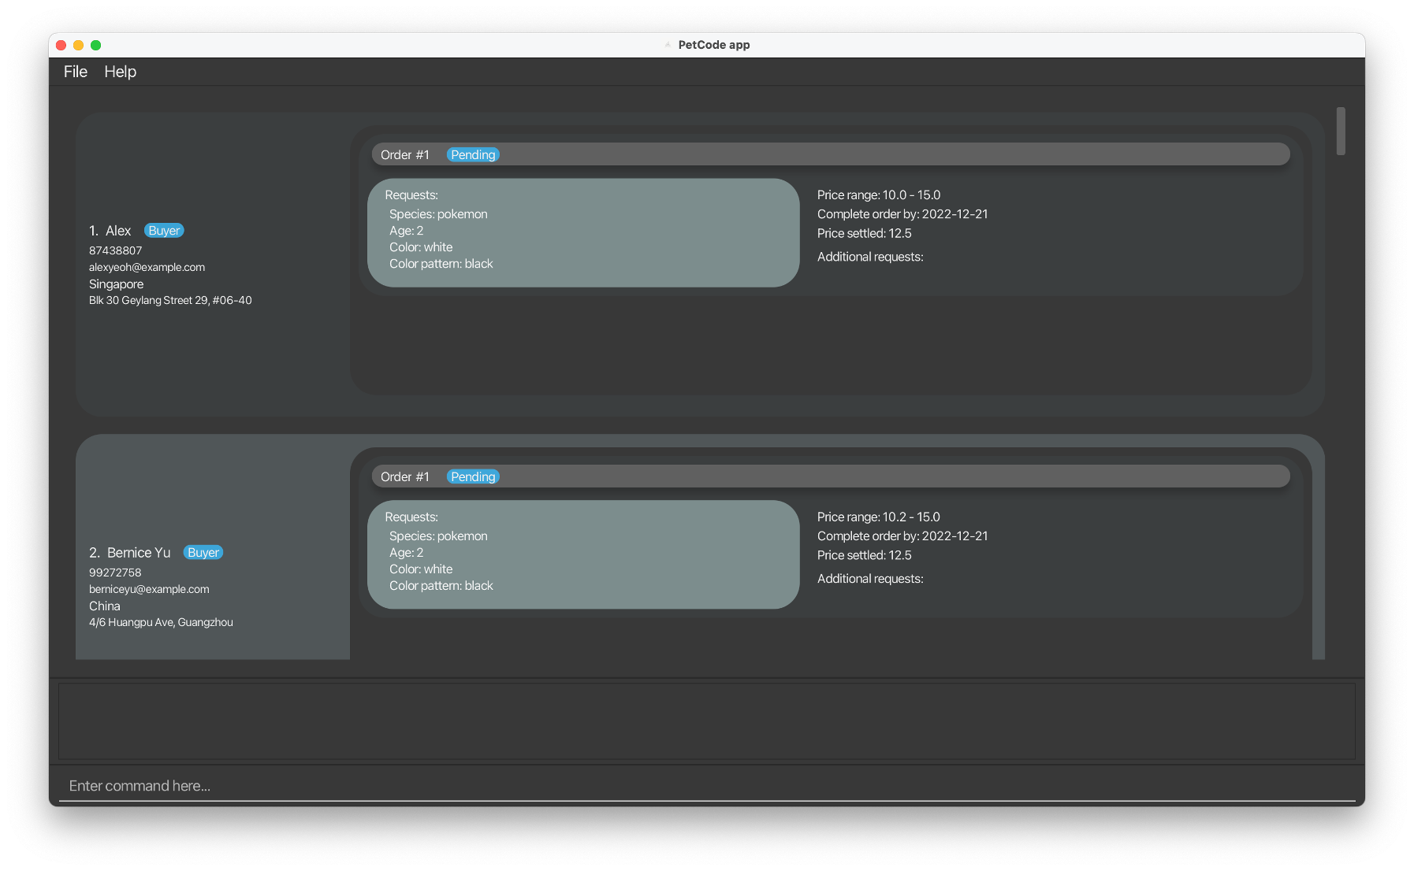Click Complete order by date in Alex's order
The image size is (1414, 871).
[902, 214]
